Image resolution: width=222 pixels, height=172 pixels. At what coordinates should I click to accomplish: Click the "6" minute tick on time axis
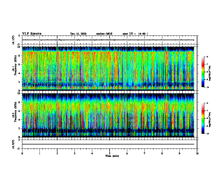[127, 153]
